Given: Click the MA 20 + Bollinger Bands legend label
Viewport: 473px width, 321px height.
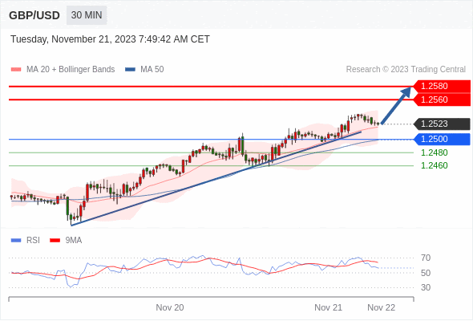Looking at the screenshot, I should (71, 70).
